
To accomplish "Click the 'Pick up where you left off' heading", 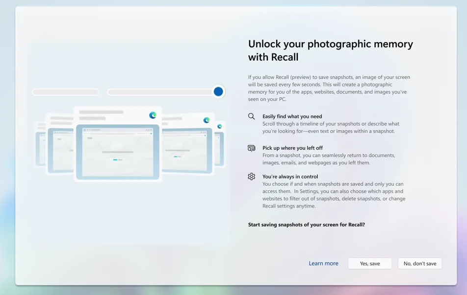I will point(292,148).
